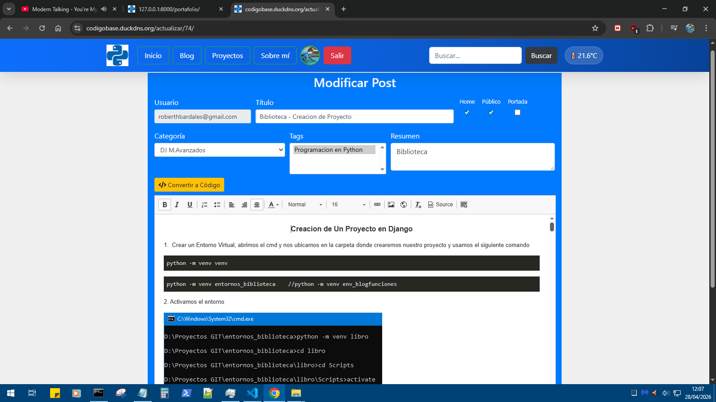Open Windows Start menu
Image resolution: width=716 pixels, height=402 pixels.
(x=11, y=393)
